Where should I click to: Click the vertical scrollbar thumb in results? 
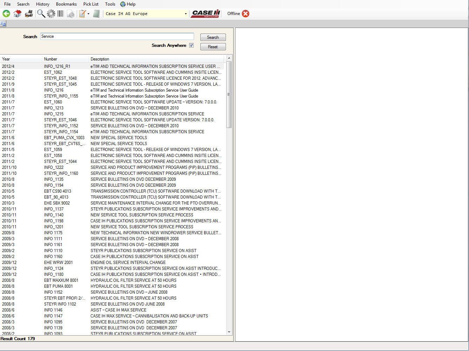point(229,94)
